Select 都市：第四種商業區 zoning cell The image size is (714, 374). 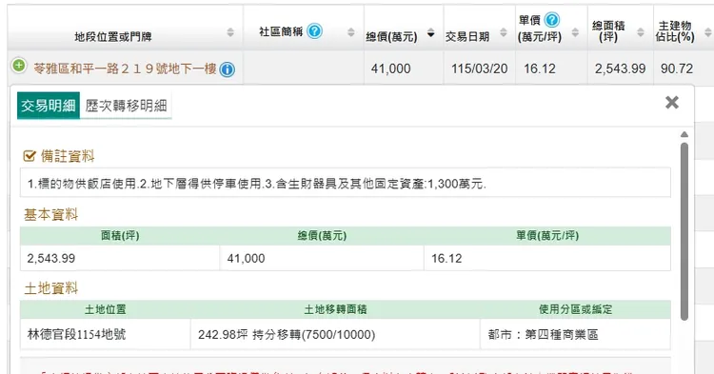(575, 334)
